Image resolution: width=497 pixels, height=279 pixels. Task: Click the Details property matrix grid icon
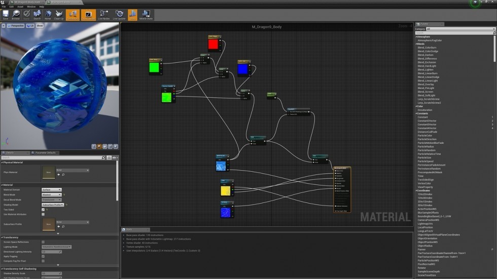click(109, 157)
